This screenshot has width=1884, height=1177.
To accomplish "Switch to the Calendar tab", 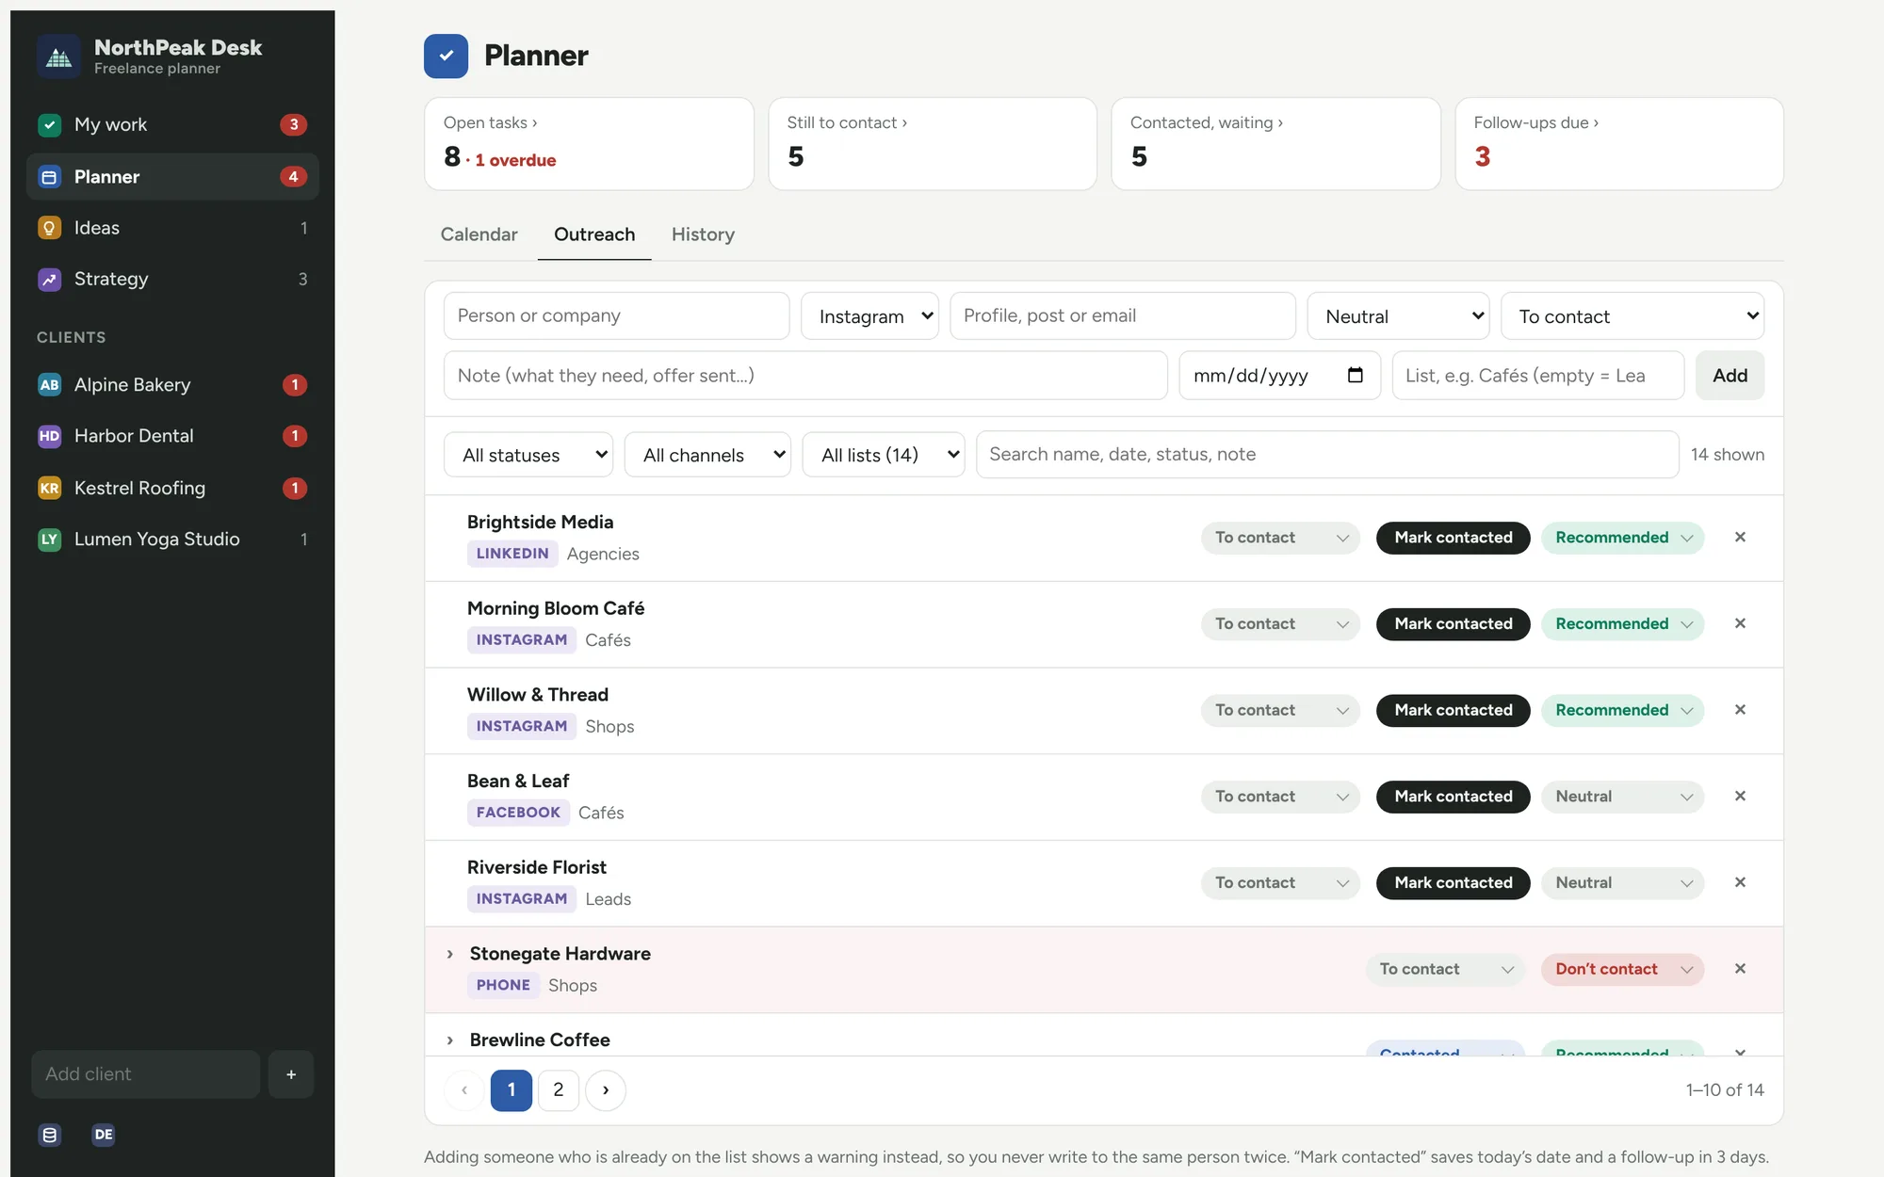I will click(479, 234).
